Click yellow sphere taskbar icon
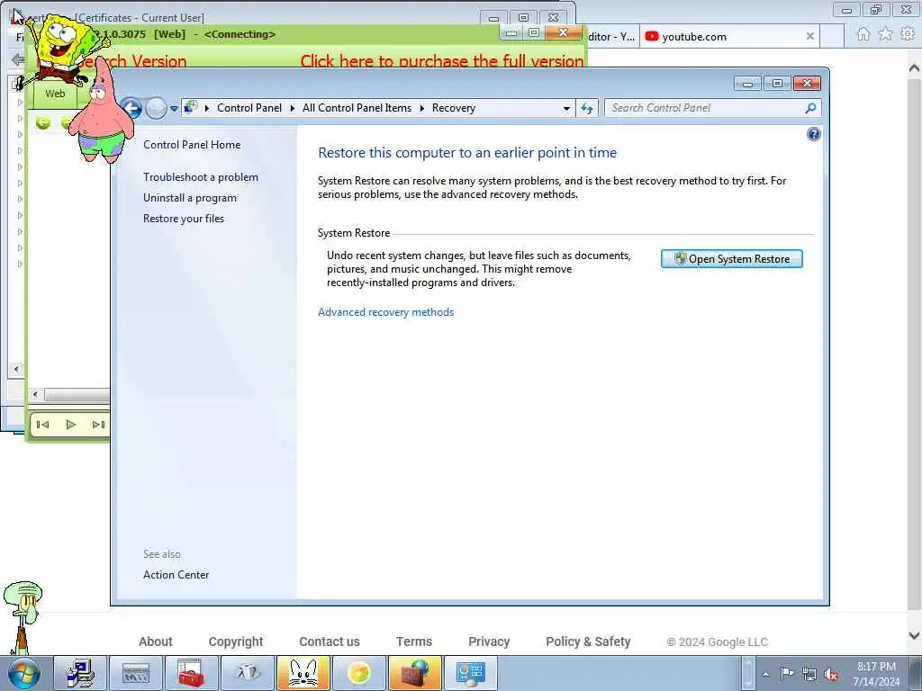 pos(358,673)
